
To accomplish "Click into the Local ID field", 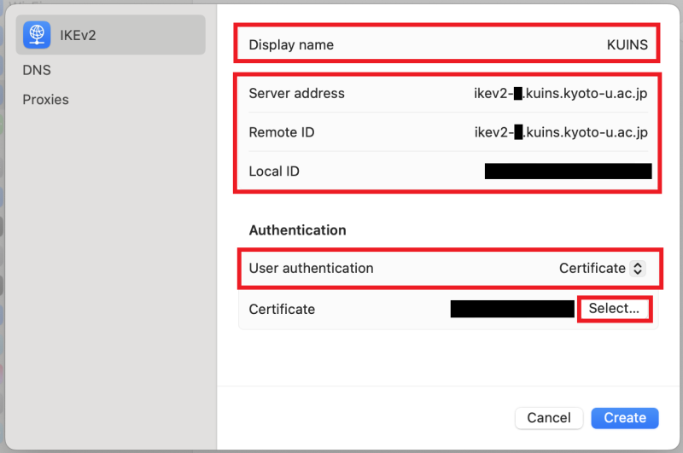I will coord(568,171).
